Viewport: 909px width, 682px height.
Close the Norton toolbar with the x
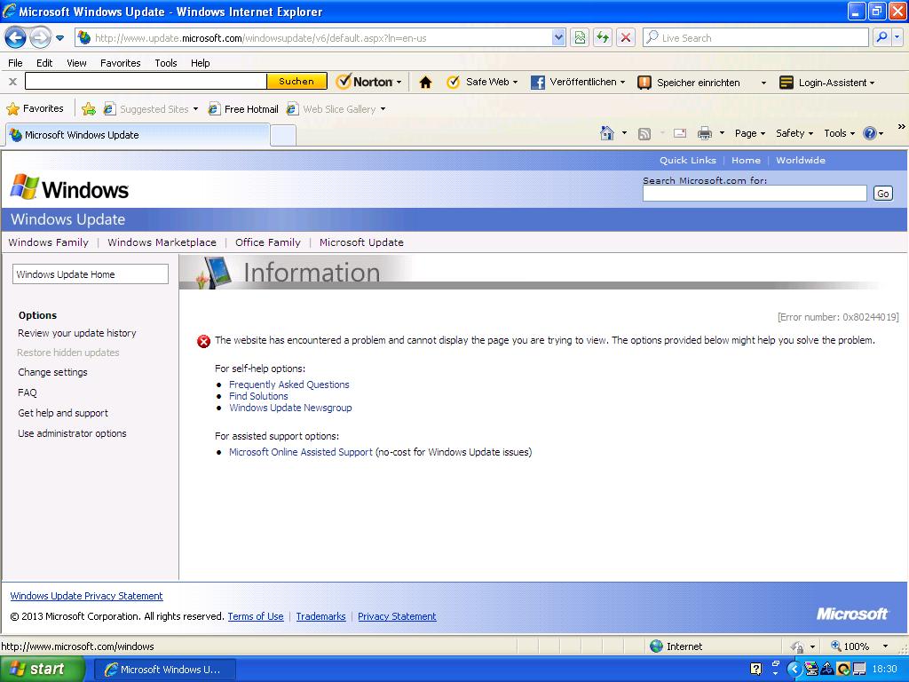[x=12, y=82]
